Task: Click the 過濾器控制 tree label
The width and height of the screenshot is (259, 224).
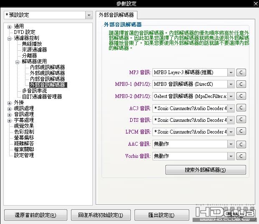Action: tap(26, 38)
